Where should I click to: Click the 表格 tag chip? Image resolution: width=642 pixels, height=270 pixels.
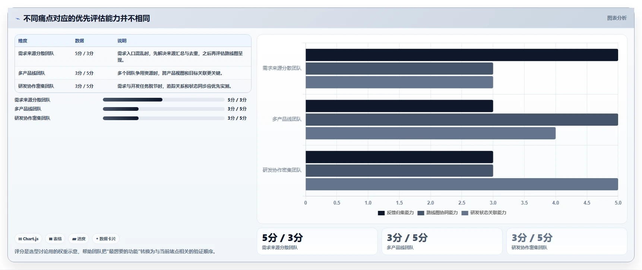tap(55, 239)
